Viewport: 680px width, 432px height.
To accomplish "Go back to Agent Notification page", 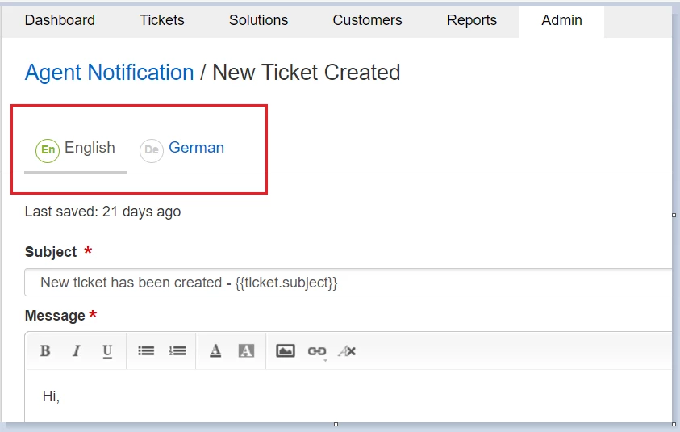I will coord(109,73).
